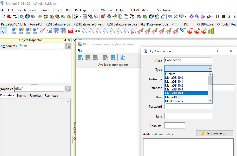Open the Project menu
Viewport: 237px width, 156px height.
pyautogui.click(x=57, y=10)
